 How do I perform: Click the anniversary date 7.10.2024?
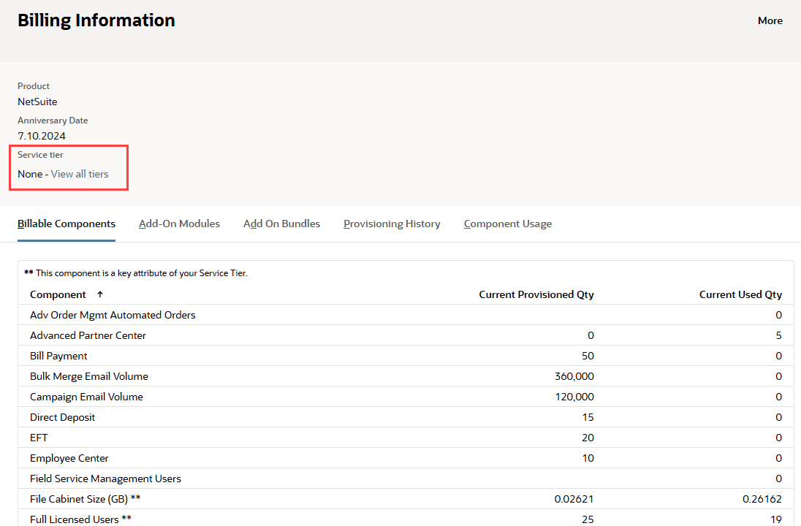[42, 136]
